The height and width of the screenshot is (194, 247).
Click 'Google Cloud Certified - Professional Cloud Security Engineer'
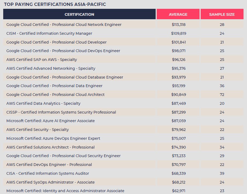[x=63, y=156]
